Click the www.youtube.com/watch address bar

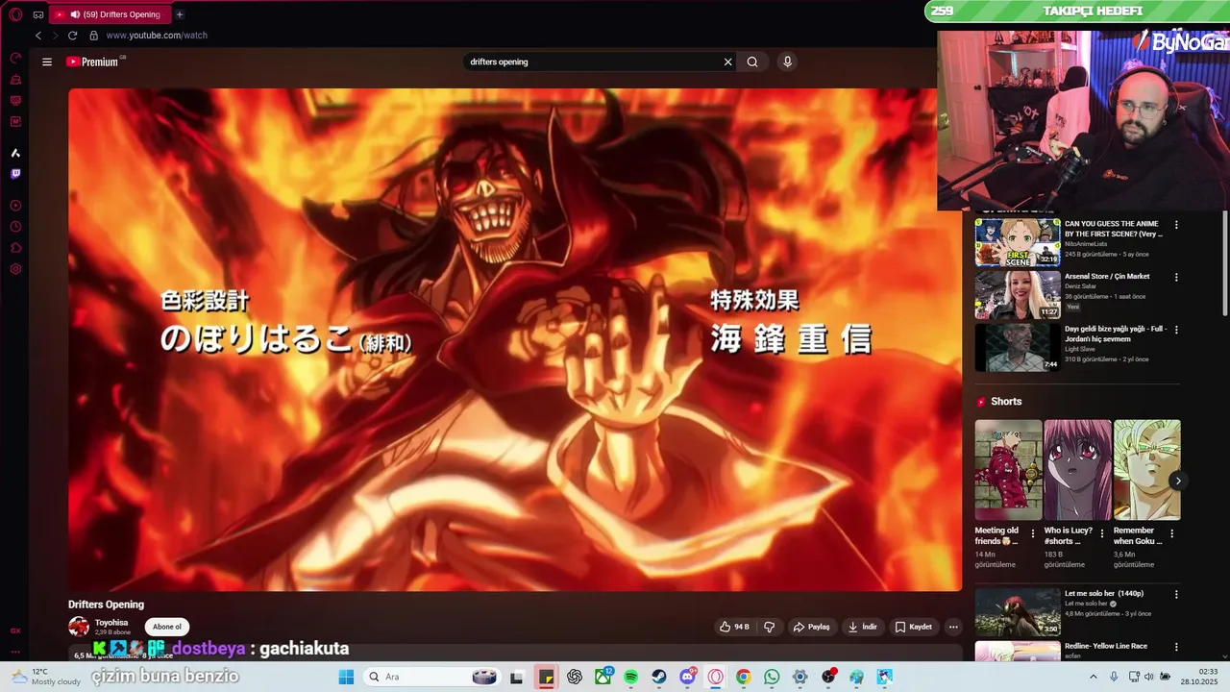(x=157, y=36)
